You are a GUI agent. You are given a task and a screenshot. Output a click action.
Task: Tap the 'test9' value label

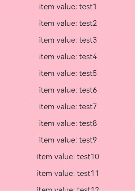point(88,140)
